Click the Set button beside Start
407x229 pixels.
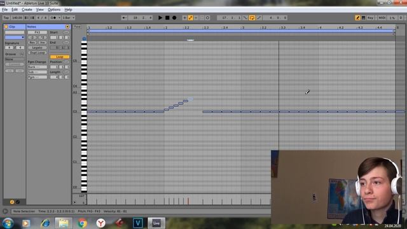[66, 32]
